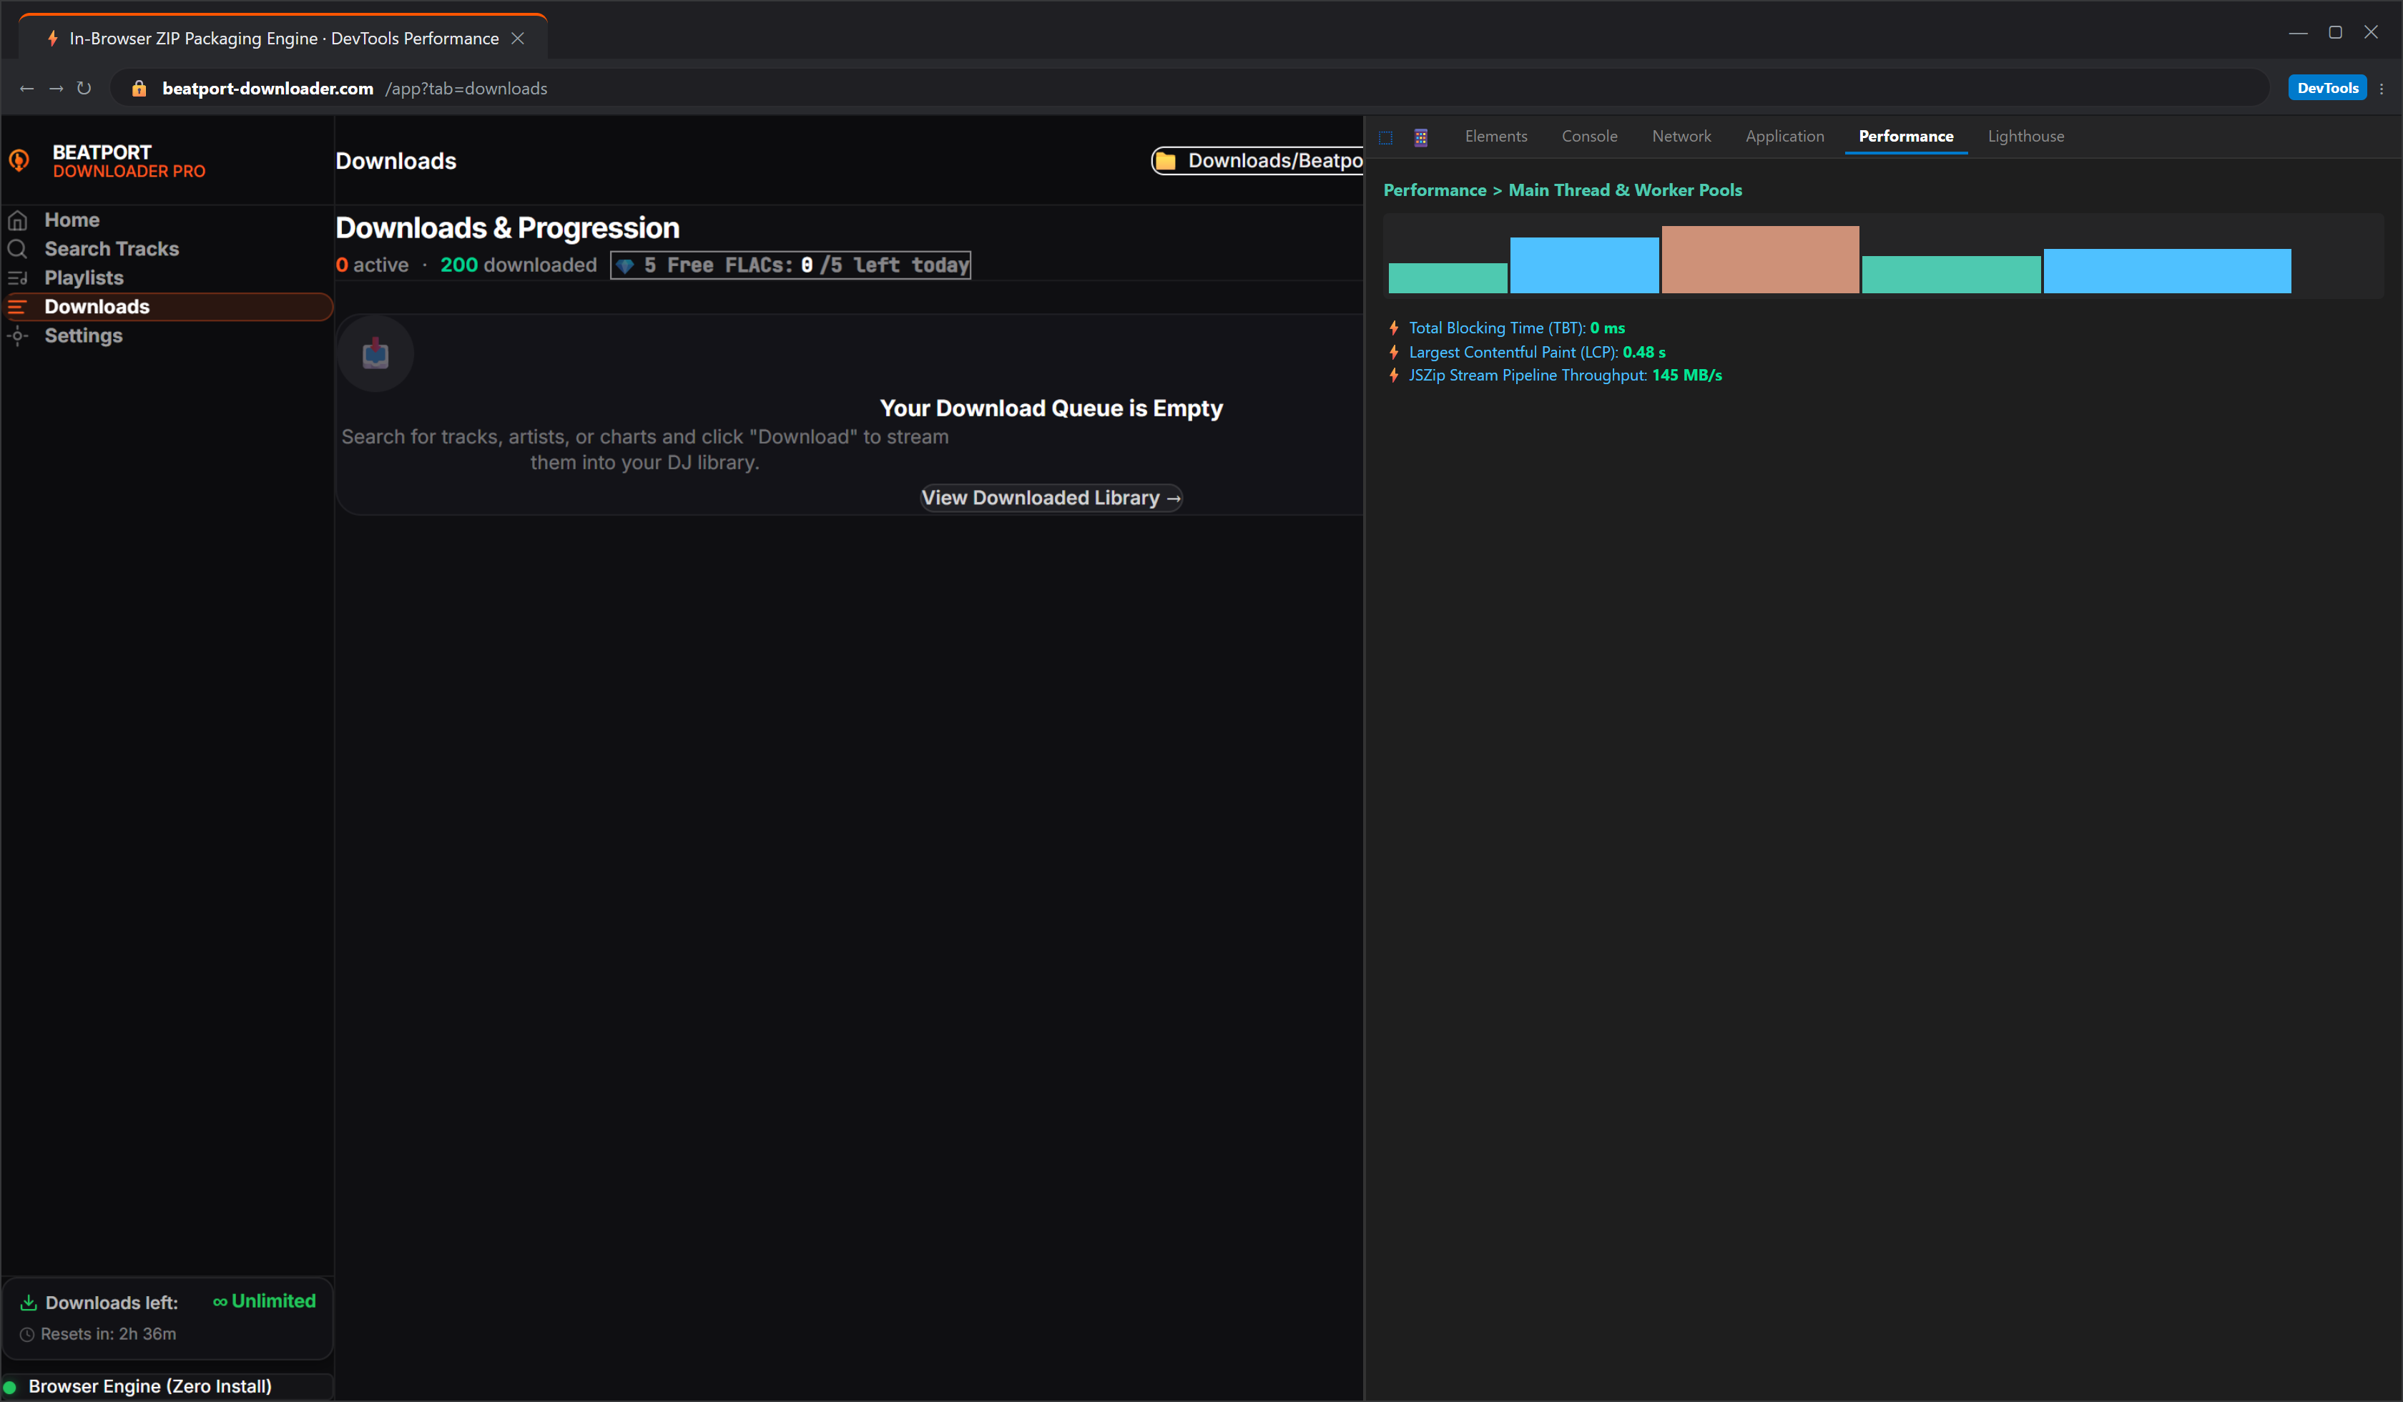Viewport: 2403px width, 1402px height.
Task: Click the green Browser Engine status dot
Action: pyautogui.click(x=11, y=1387)
